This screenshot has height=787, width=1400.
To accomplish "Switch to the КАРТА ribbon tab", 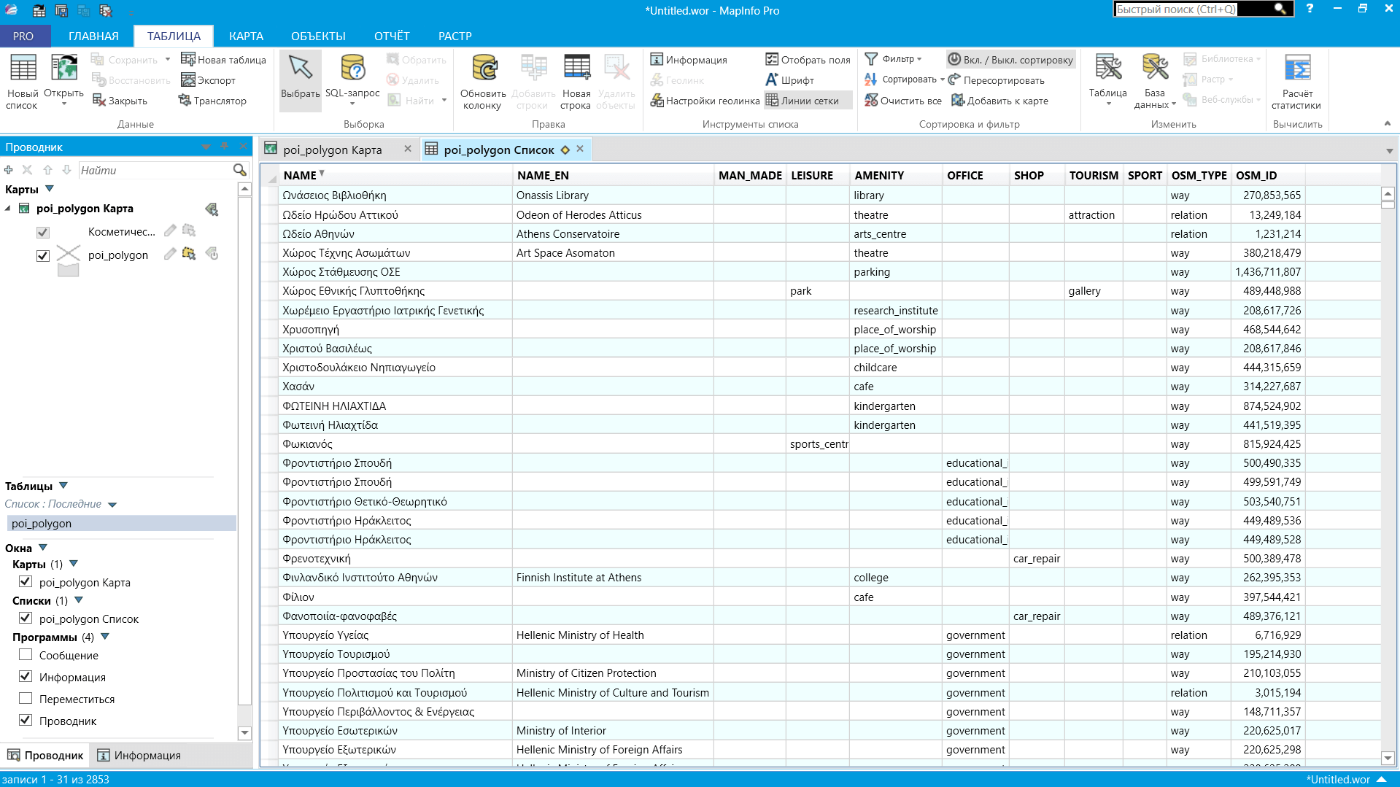I will tap(246, 36).
